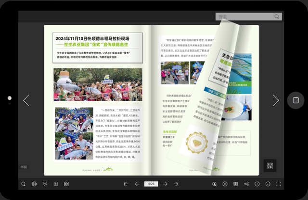
Task: Jump to the last page
Action: (176, 184)
